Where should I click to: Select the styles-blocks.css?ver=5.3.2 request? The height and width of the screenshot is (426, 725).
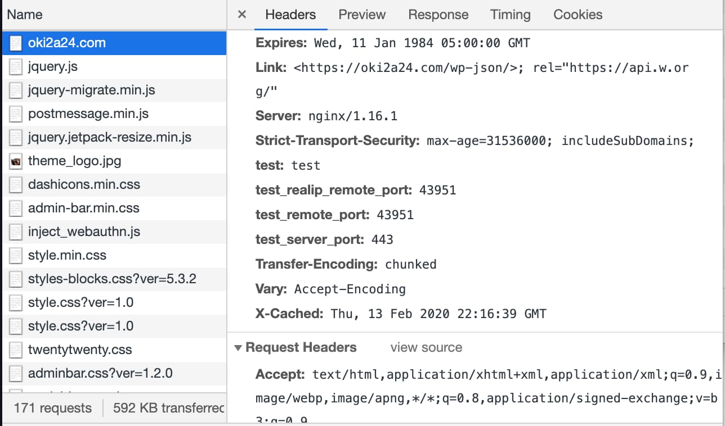point(114,279)
